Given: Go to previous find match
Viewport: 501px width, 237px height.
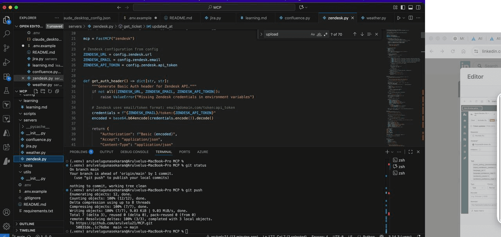Looking at the screenshot, I should (x=355, y=34).
